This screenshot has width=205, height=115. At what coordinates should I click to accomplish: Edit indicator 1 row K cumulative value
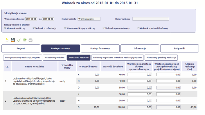pos(168,75)
